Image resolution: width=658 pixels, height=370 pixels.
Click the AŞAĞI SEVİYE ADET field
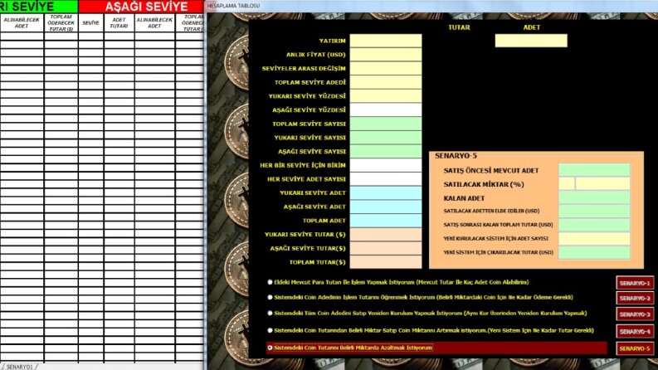(x=386, y=207)
